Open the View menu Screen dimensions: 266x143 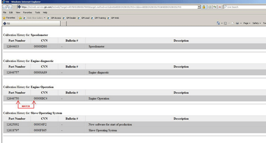pos(18,13)
